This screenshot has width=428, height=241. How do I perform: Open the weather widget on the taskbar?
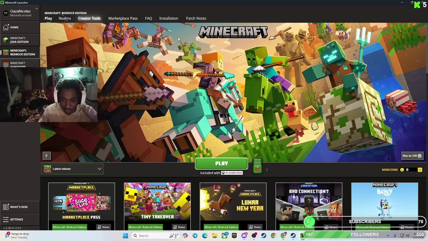[17, 236]
